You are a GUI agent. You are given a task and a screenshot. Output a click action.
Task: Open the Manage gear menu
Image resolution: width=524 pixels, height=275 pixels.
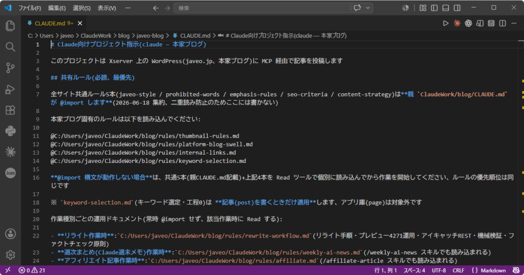click(x=10, y=255)
